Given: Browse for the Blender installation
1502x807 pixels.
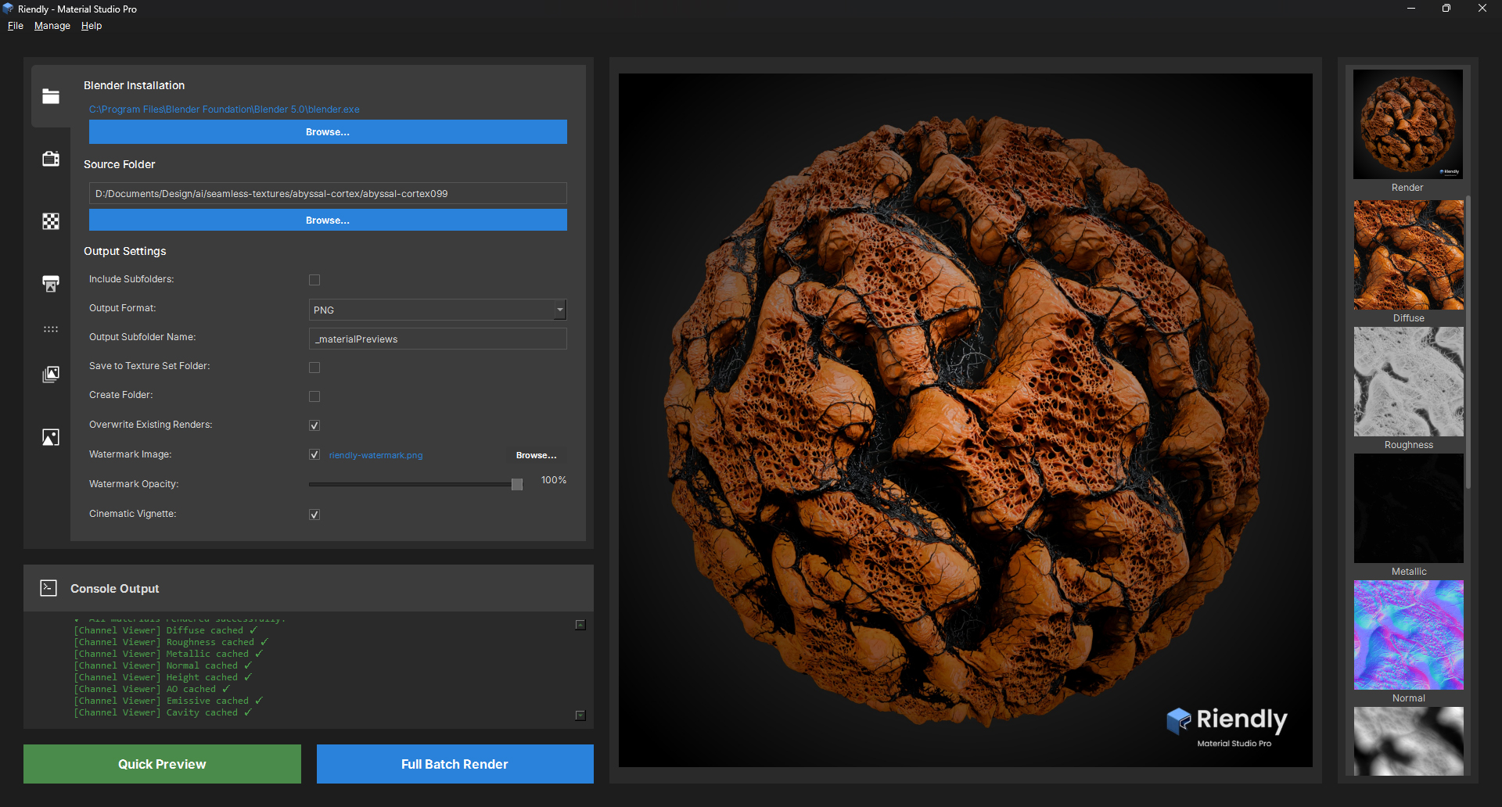Looking at the screenshot, I should (x=328, y=131).
